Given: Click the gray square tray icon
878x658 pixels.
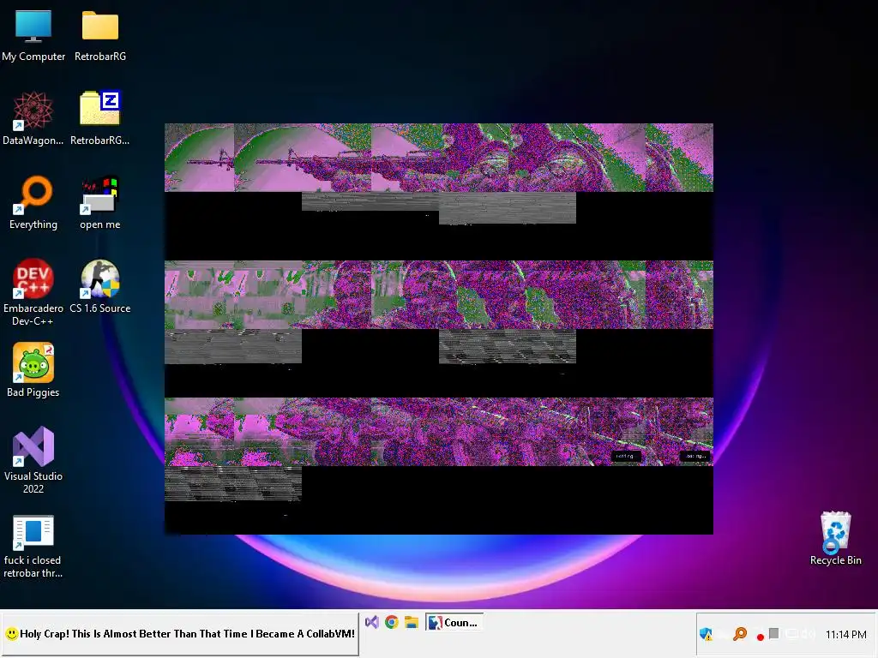Looking at the screenshot, I should click(x=774, y=633).
